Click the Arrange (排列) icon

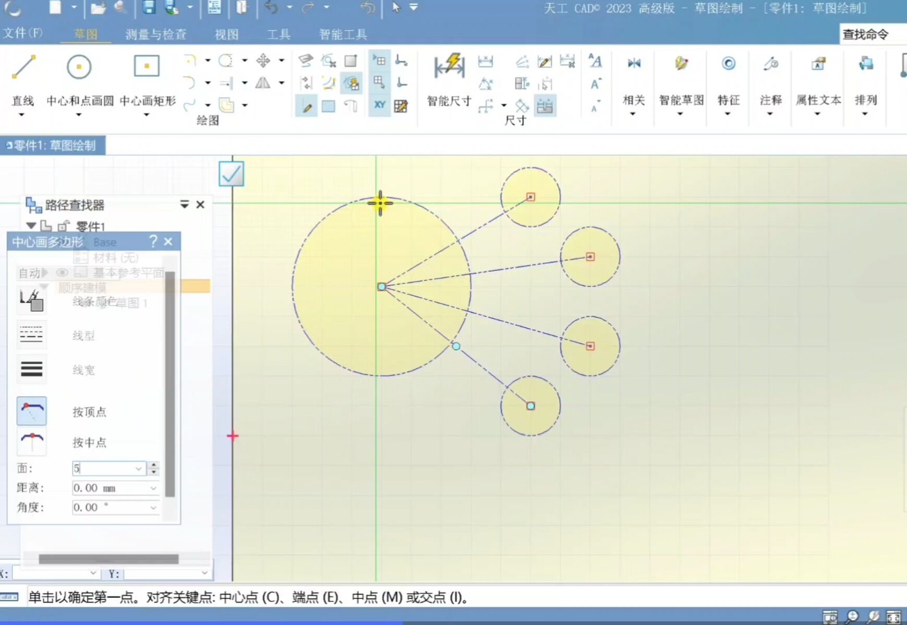point(866,64)
